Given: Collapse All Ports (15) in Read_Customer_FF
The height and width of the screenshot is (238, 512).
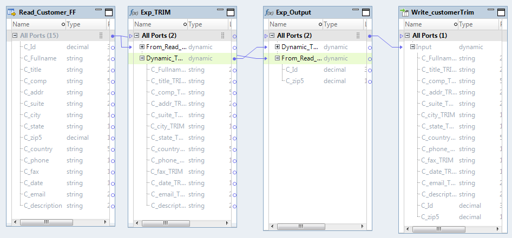Looking at the screenshot, I should tap(15, 36).
